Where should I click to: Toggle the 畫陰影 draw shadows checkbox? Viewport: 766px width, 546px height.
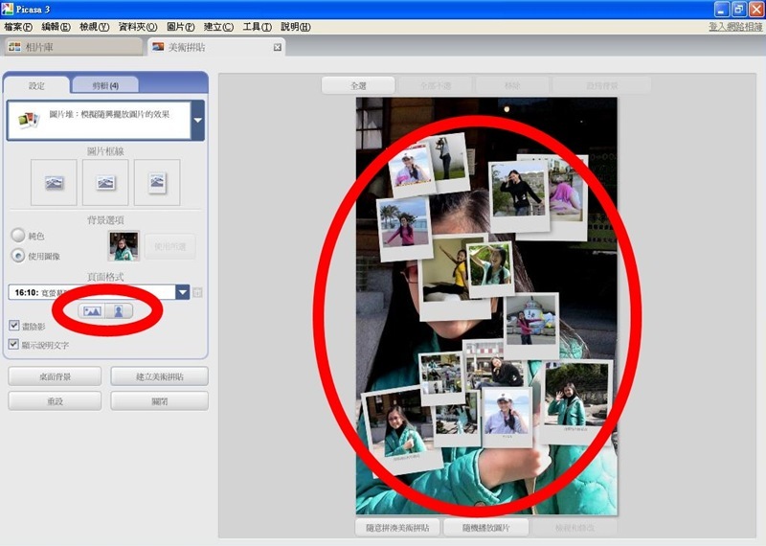click(14, 327)
